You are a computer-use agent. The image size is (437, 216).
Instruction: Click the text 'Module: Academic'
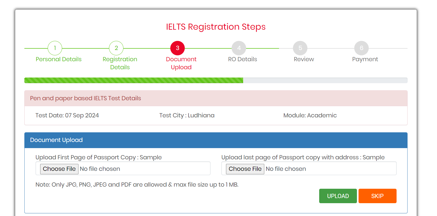click(x=310, y=115)
